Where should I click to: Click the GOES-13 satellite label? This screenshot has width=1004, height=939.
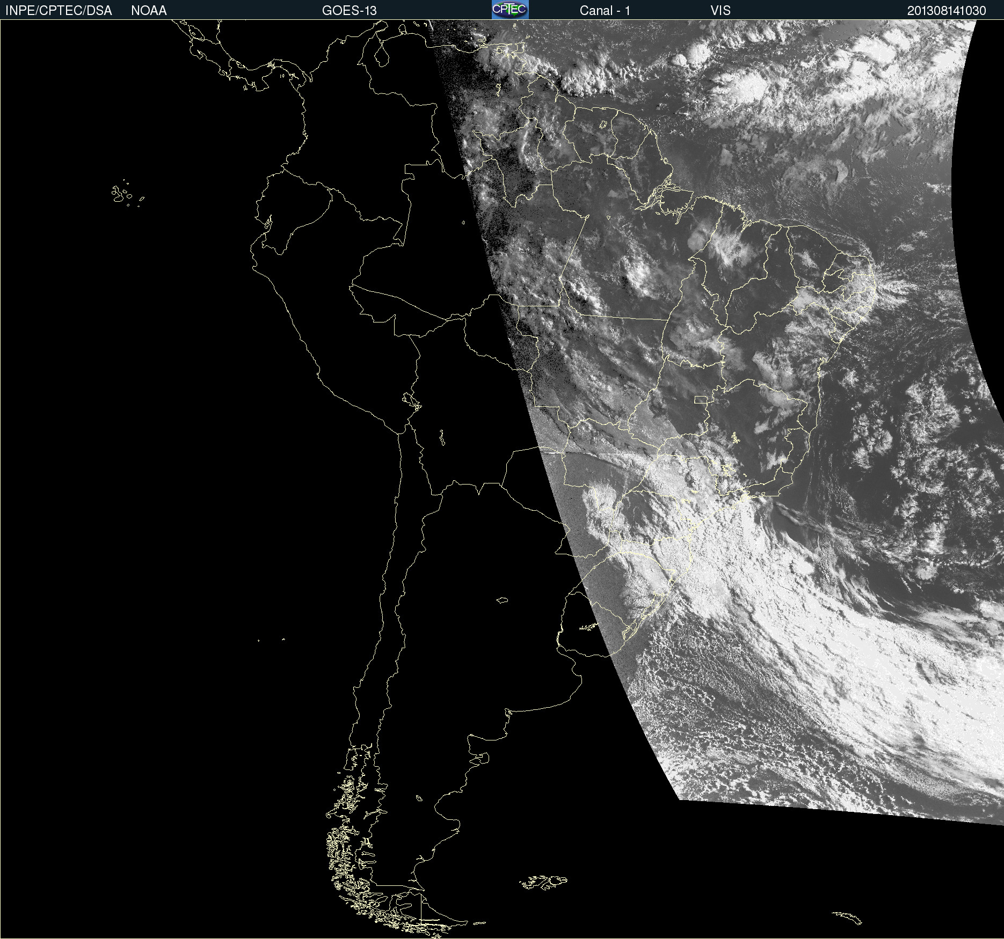pyautogui.click(x=350, y=11)
